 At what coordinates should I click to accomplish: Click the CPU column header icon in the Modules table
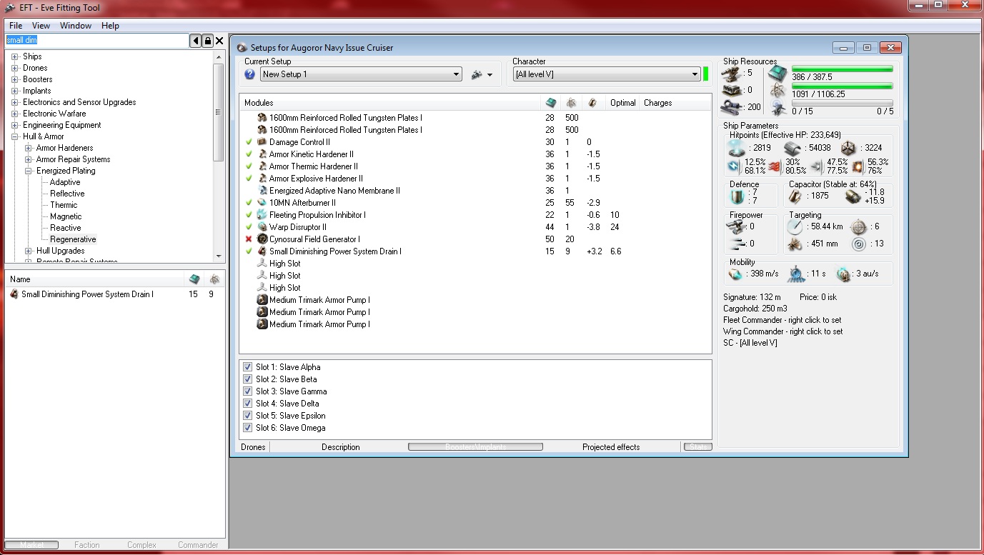click(x=550, y=103)
